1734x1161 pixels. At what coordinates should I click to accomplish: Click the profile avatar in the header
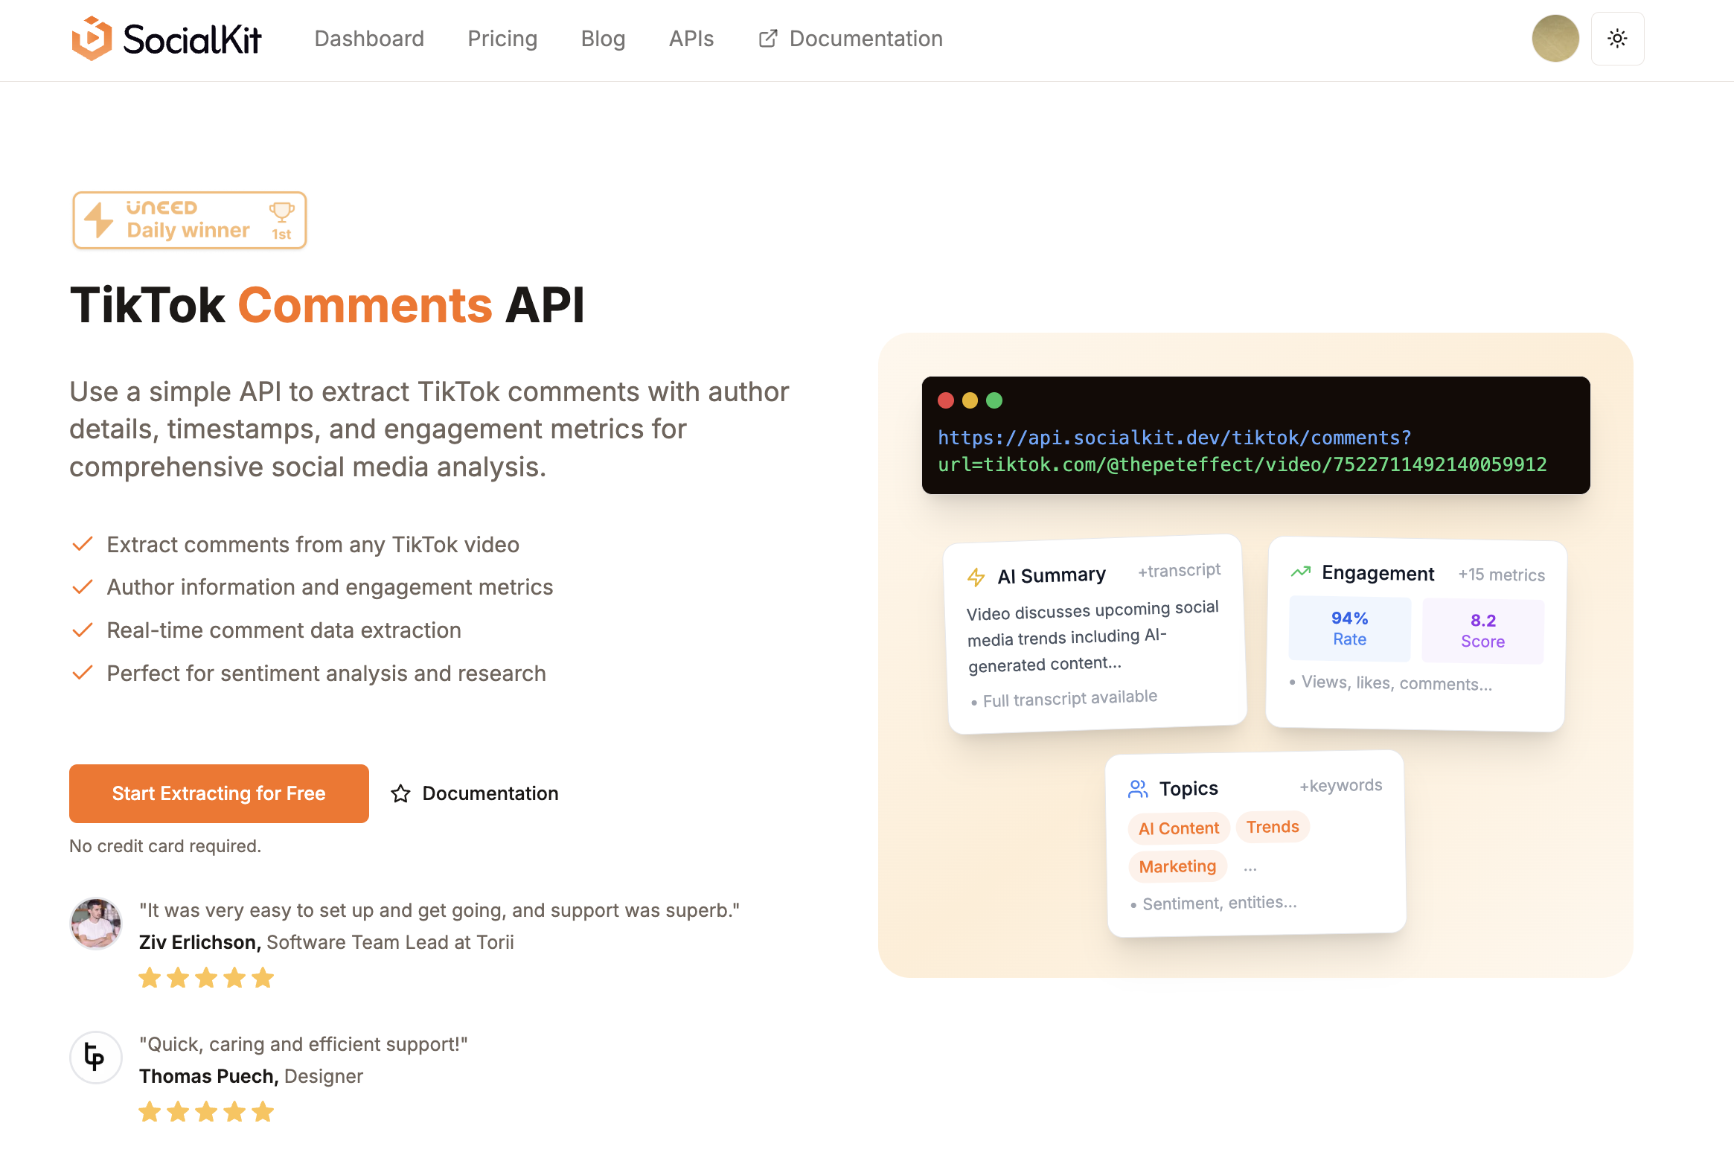pyautogui.click(x=1555, y=38)
